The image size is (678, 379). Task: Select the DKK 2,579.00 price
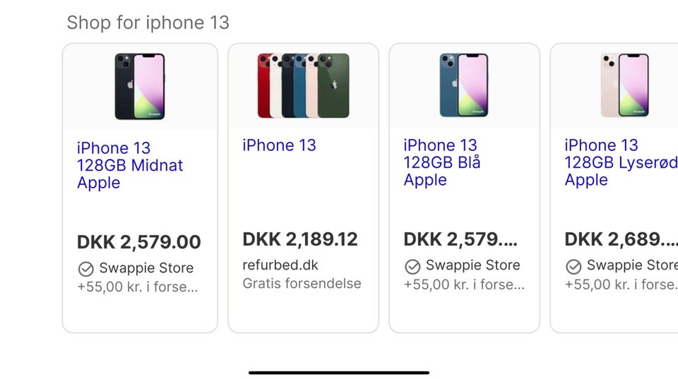tap(138, 242)
